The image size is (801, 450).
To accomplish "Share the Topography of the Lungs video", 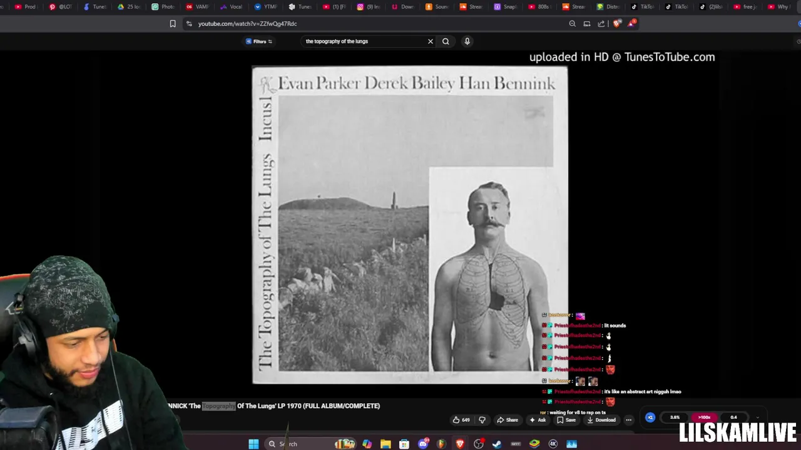I will point(508,420).
